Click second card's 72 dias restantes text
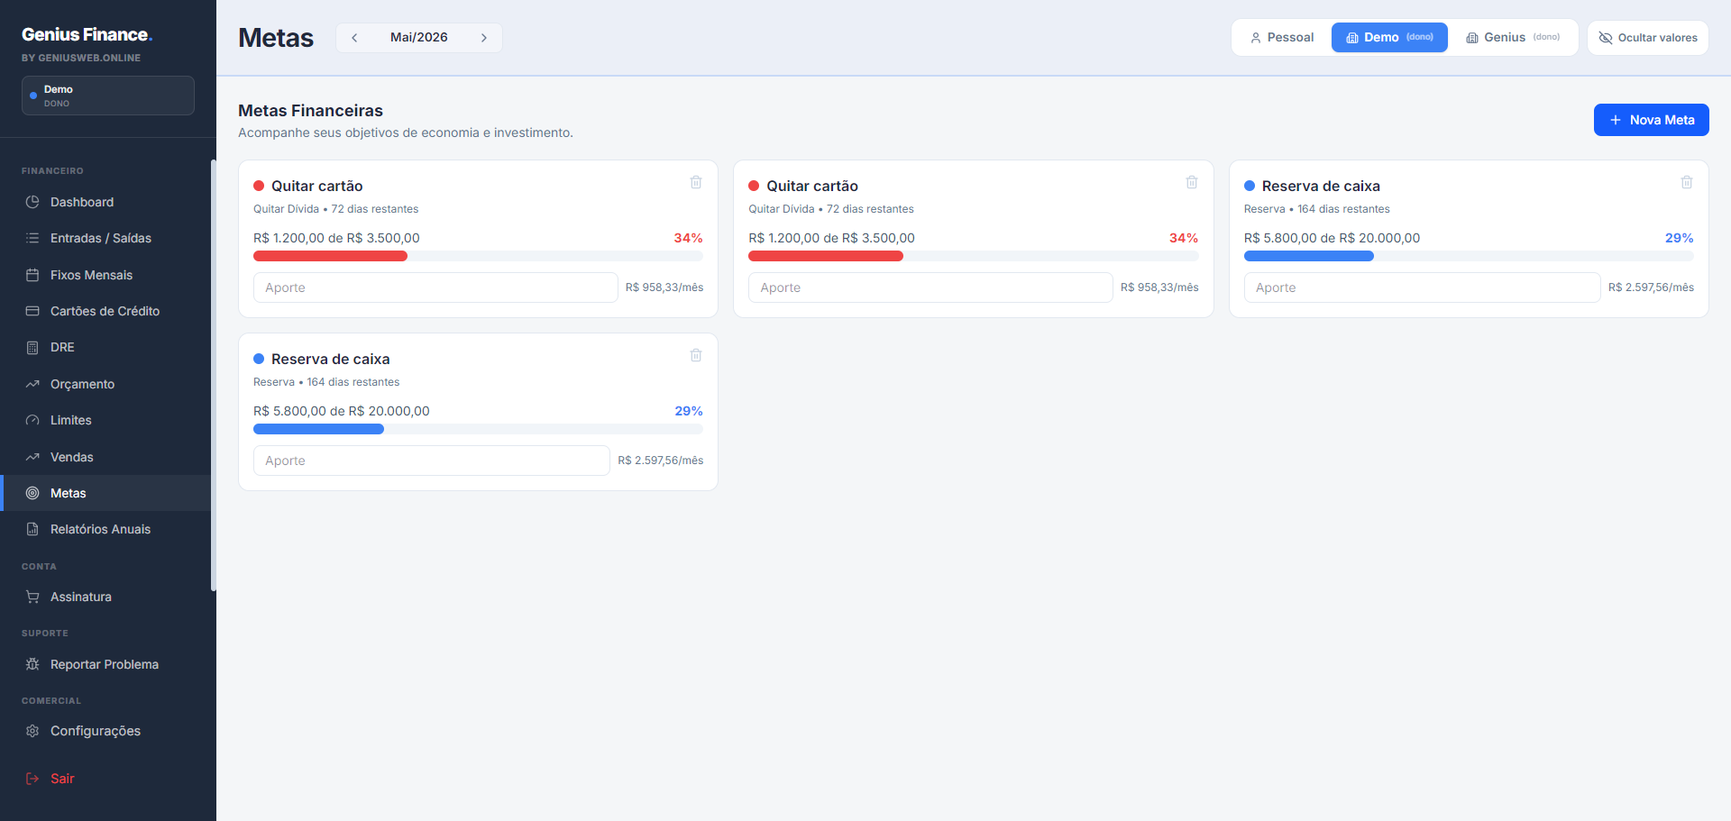1731x821 pixels. coord(870,209)
